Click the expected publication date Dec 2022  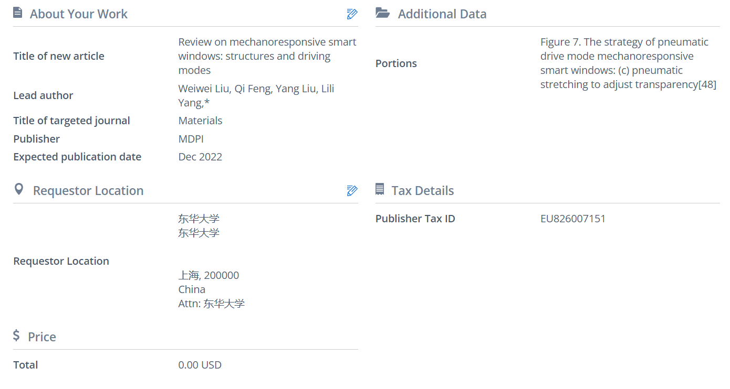pyautogui.click(x=200, y=157)
